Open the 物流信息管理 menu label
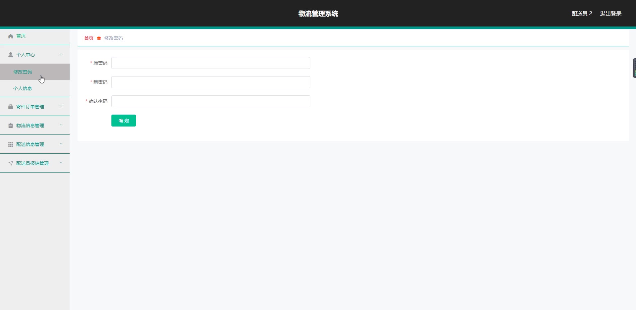 30,126
